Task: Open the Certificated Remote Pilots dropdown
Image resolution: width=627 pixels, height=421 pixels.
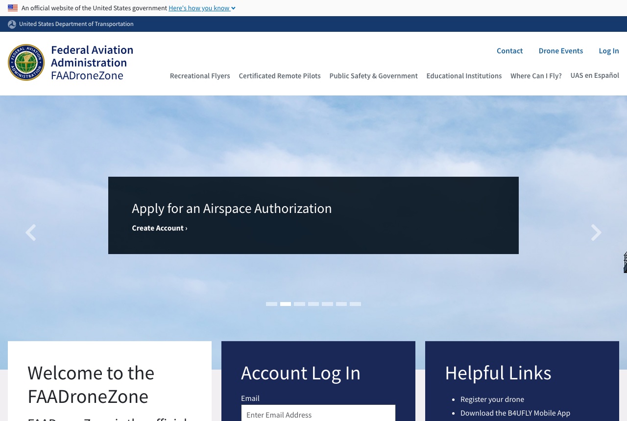Action: coord(280,76)
